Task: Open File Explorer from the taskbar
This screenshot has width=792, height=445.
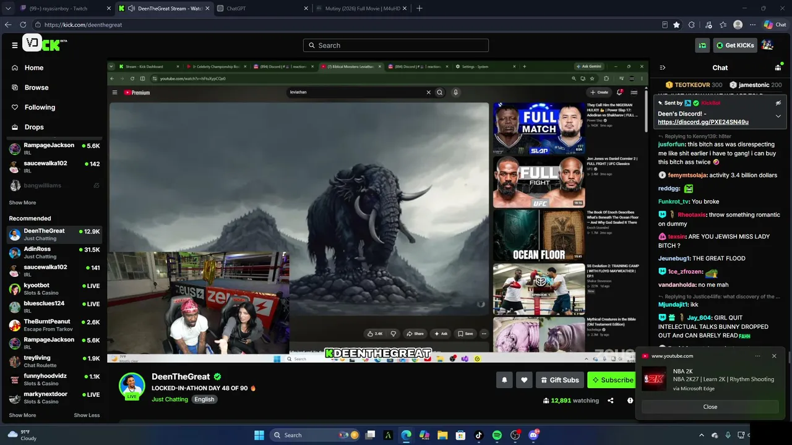Action: [442, 435]
